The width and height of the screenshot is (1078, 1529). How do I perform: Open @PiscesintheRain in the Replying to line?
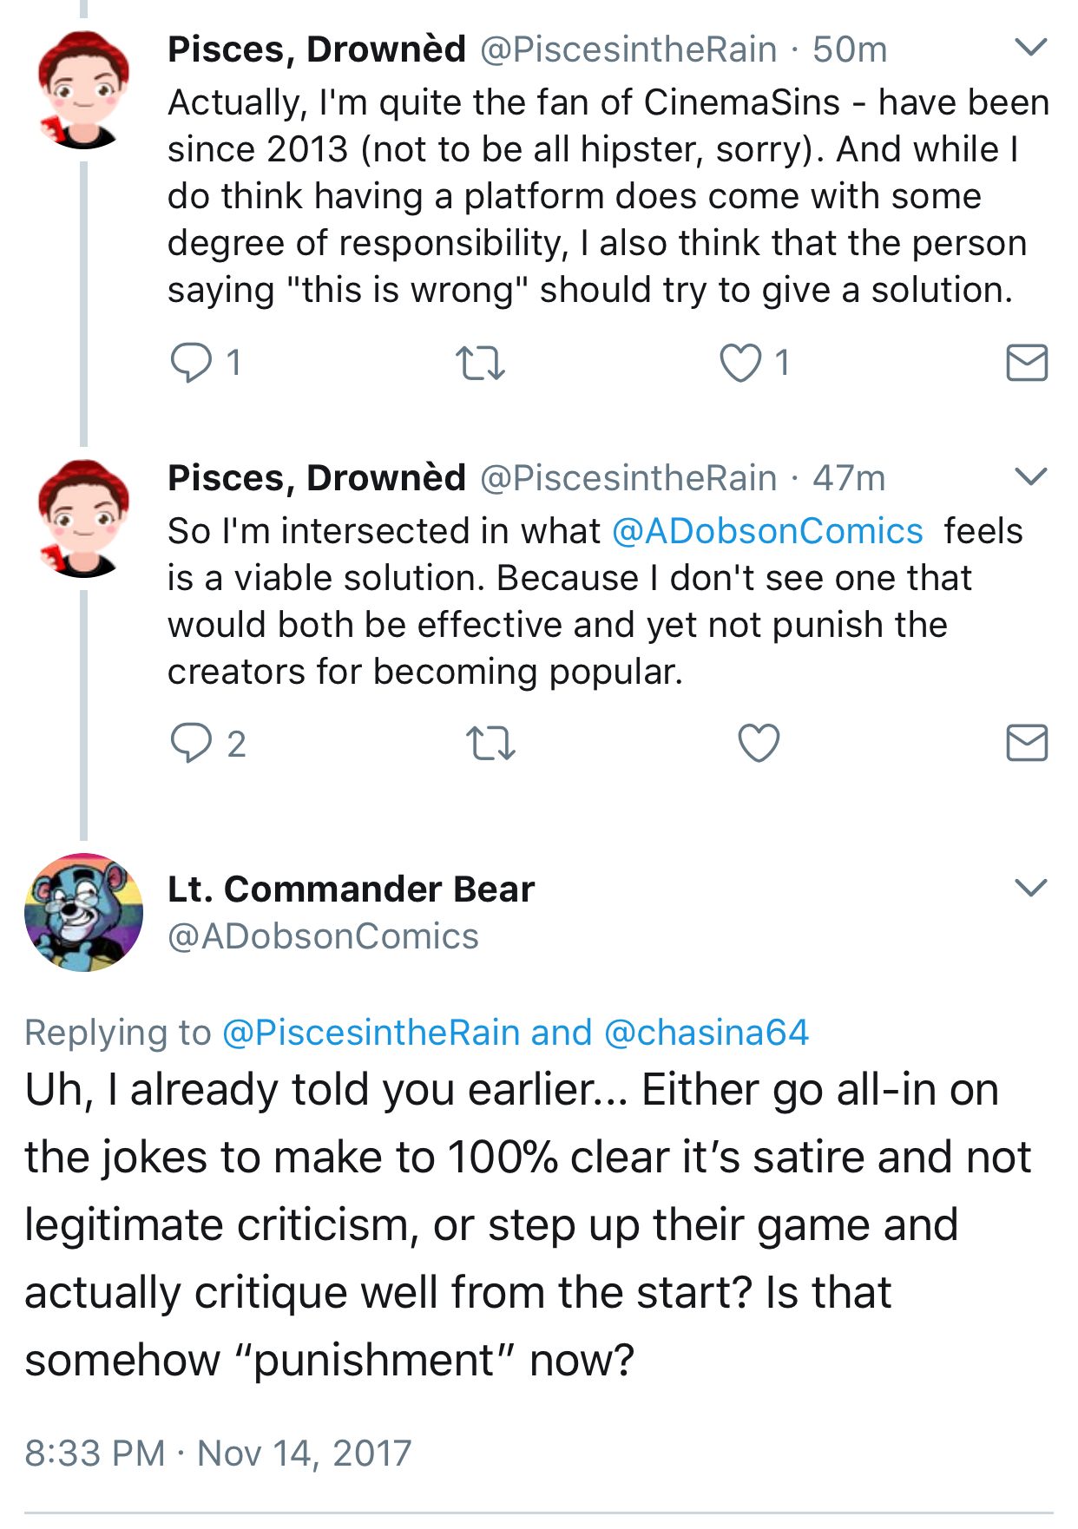[x=371, y=1033]
